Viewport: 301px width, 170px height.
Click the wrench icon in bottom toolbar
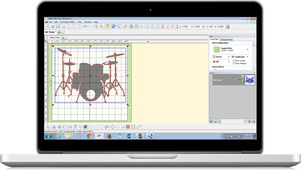coord(139,127)
